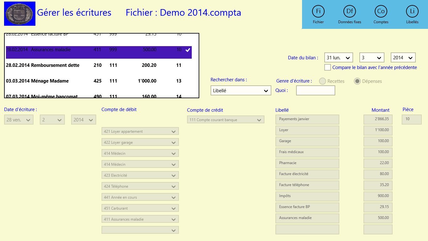Expand the 111 Compte courant banque dropdown
This screenshot has width=428, height=241.
point(226,120)
